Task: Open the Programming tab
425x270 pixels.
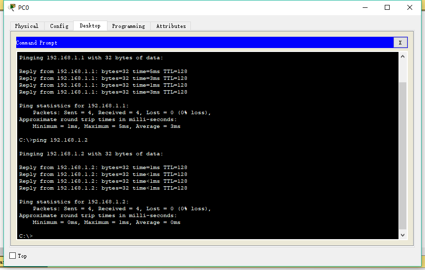Action: point(129,26)
